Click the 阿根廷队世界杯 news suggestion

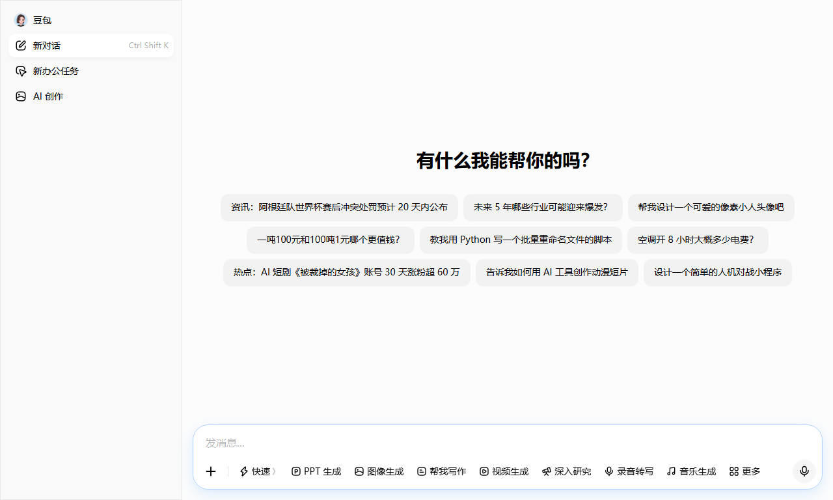(x=339, y=208)
